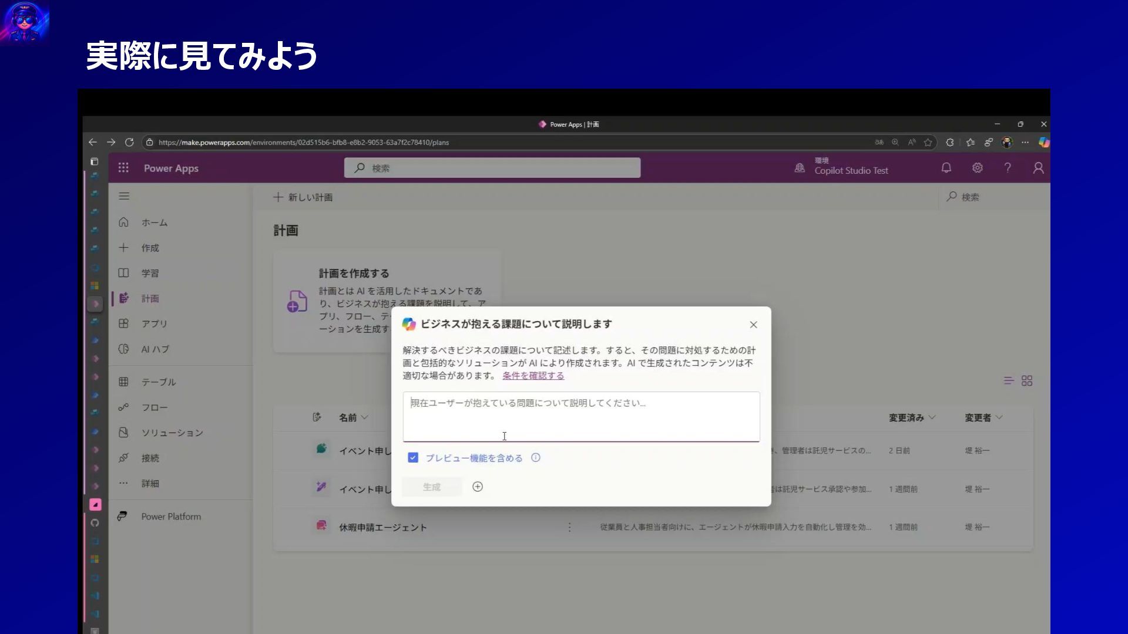Viewport: 1128px width, 634px height.
Task: Click the 新しい計画 button
Action: tap(303, 197)
